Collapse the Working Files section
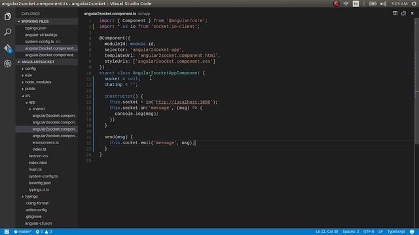 coord(46,22)
